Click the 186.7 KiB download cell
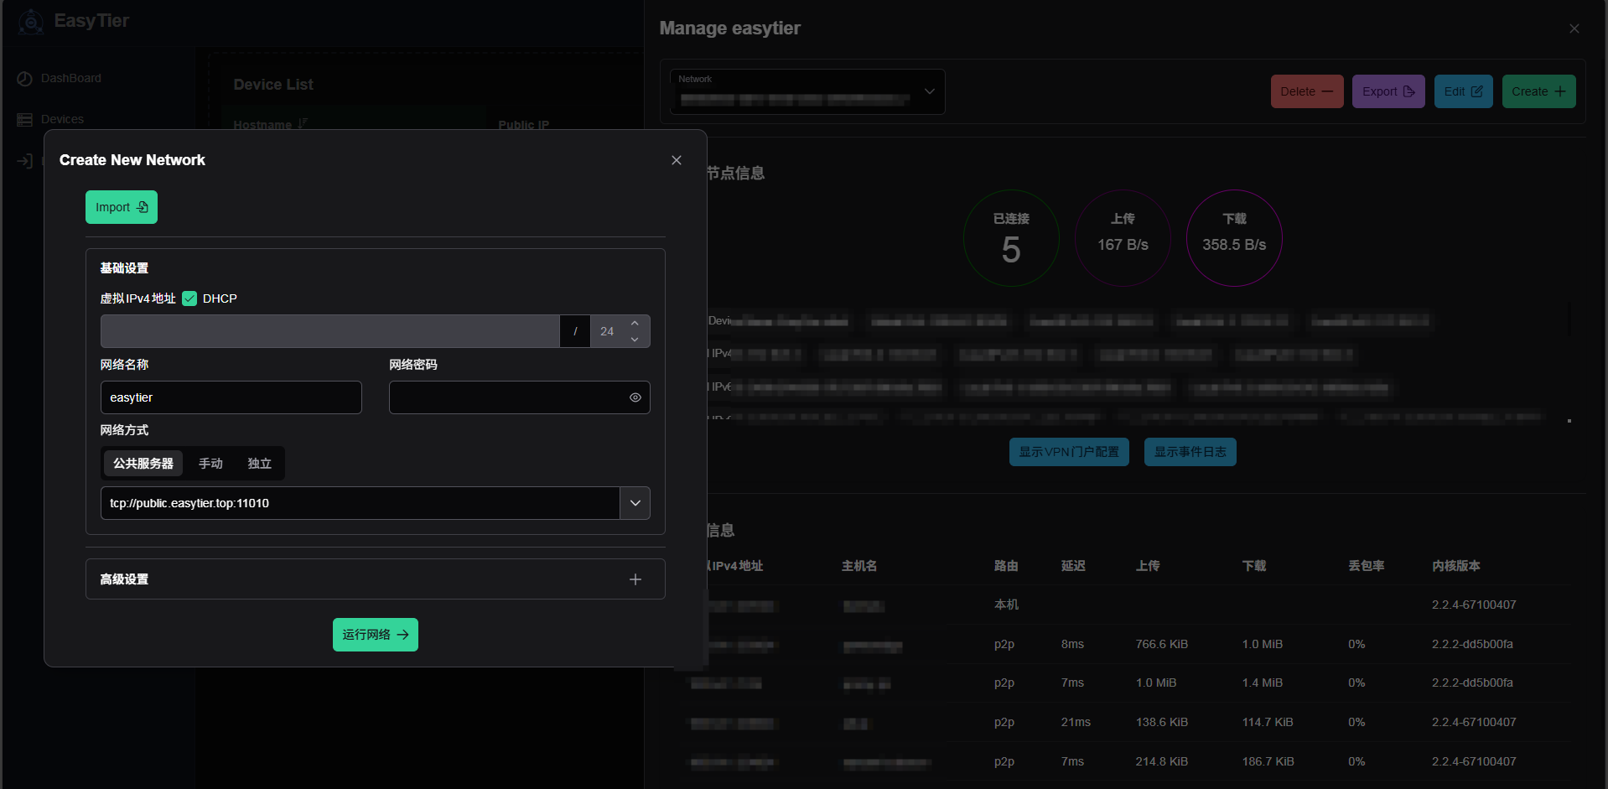 point(1268,761)
